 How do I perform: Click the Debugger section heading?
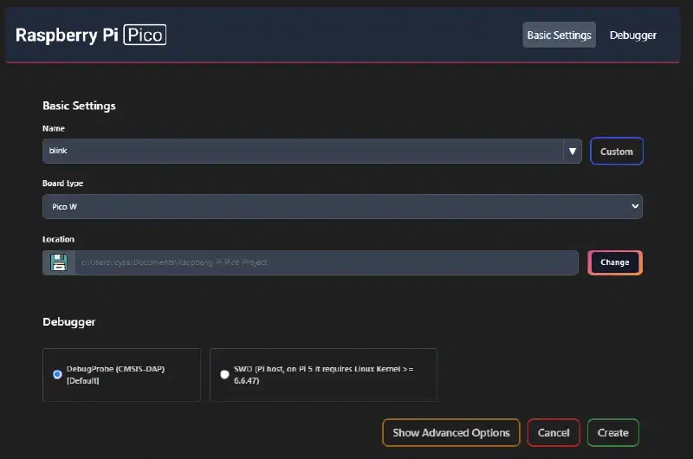point(69,321)
